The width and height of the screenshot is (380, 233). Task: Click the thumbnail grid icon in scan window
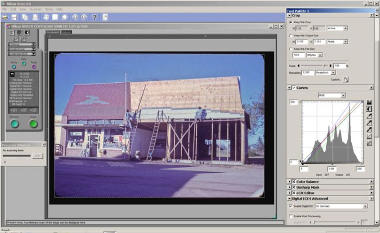tap(20, 33)
